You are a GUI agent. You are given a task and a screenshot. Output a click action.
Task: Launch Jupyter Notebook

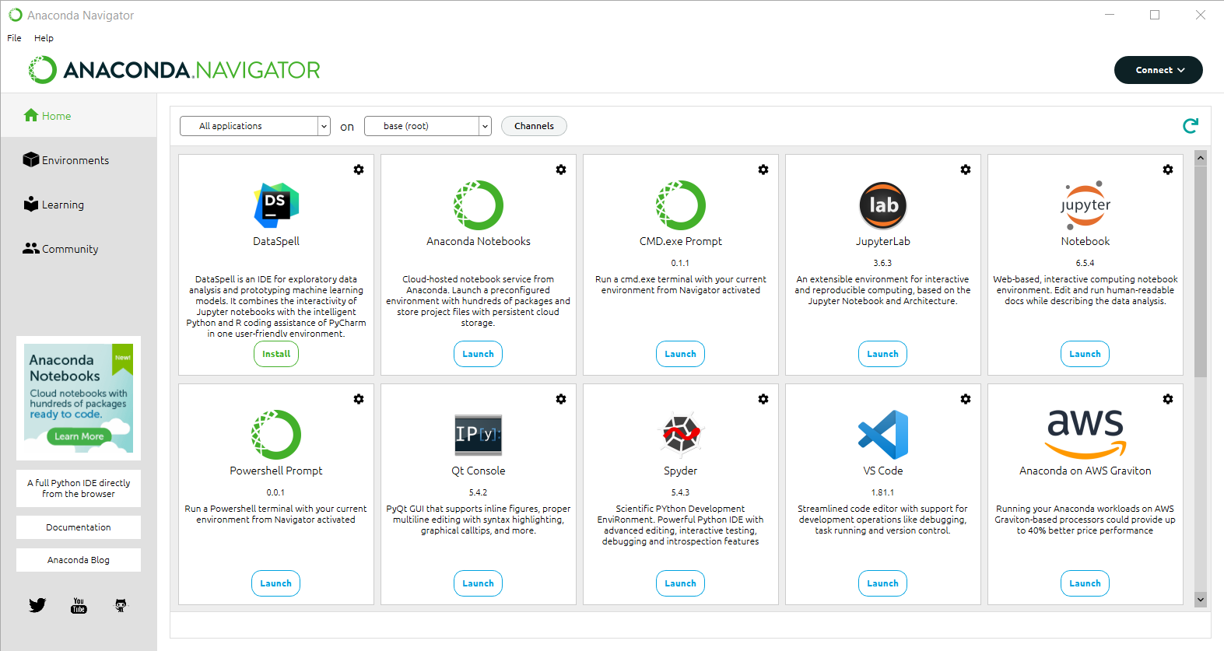(x=1085, y=354)
